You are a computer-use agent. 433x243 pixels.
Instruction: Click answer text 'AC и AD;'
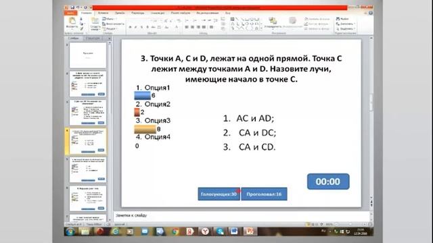coord(255,118)
